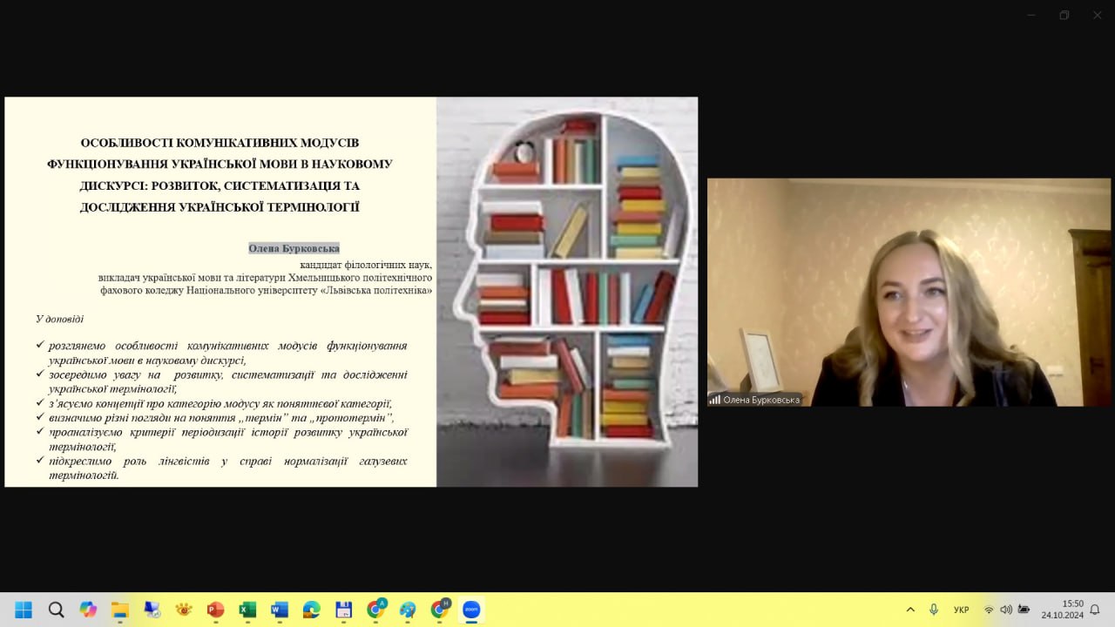The width and height of the screenshot is (1115, 627).
Task: Open taskbar Search
Action: coord(56,610)
